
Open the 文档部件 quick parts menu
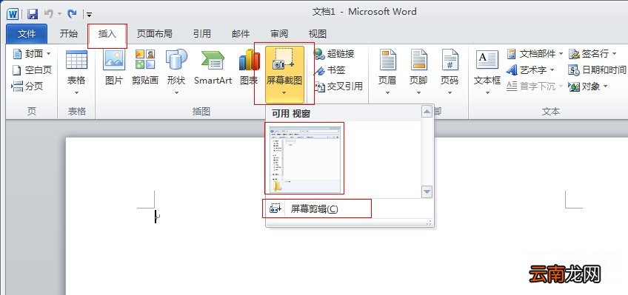[535, 53]
